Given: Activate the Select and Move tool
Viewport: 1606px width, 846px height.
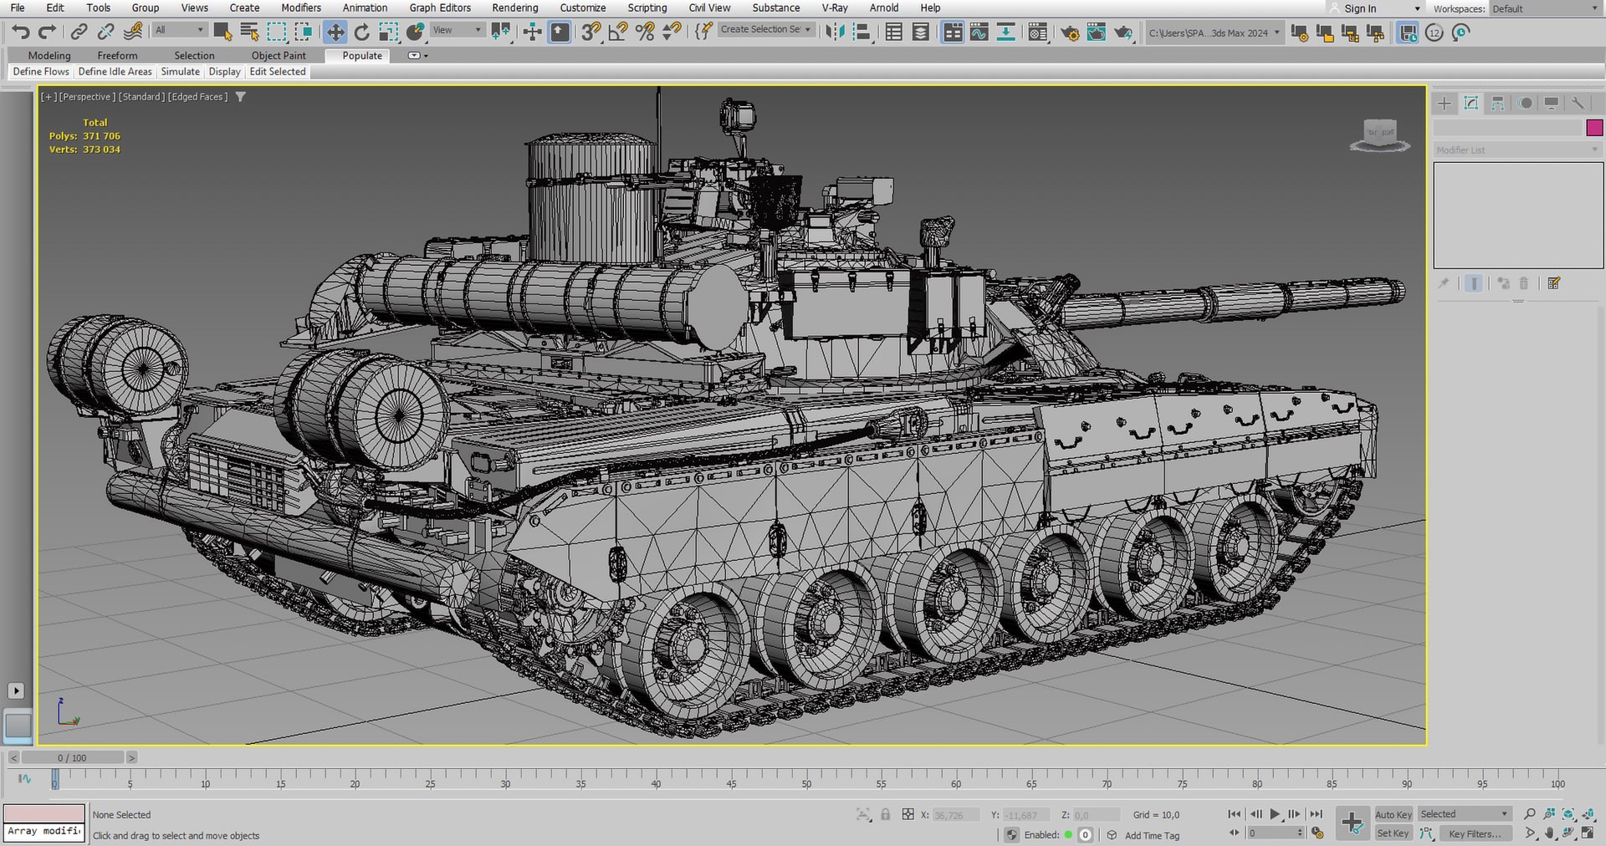Looking at the screenshot, I should pyautogui.click(x=335, y=32).
